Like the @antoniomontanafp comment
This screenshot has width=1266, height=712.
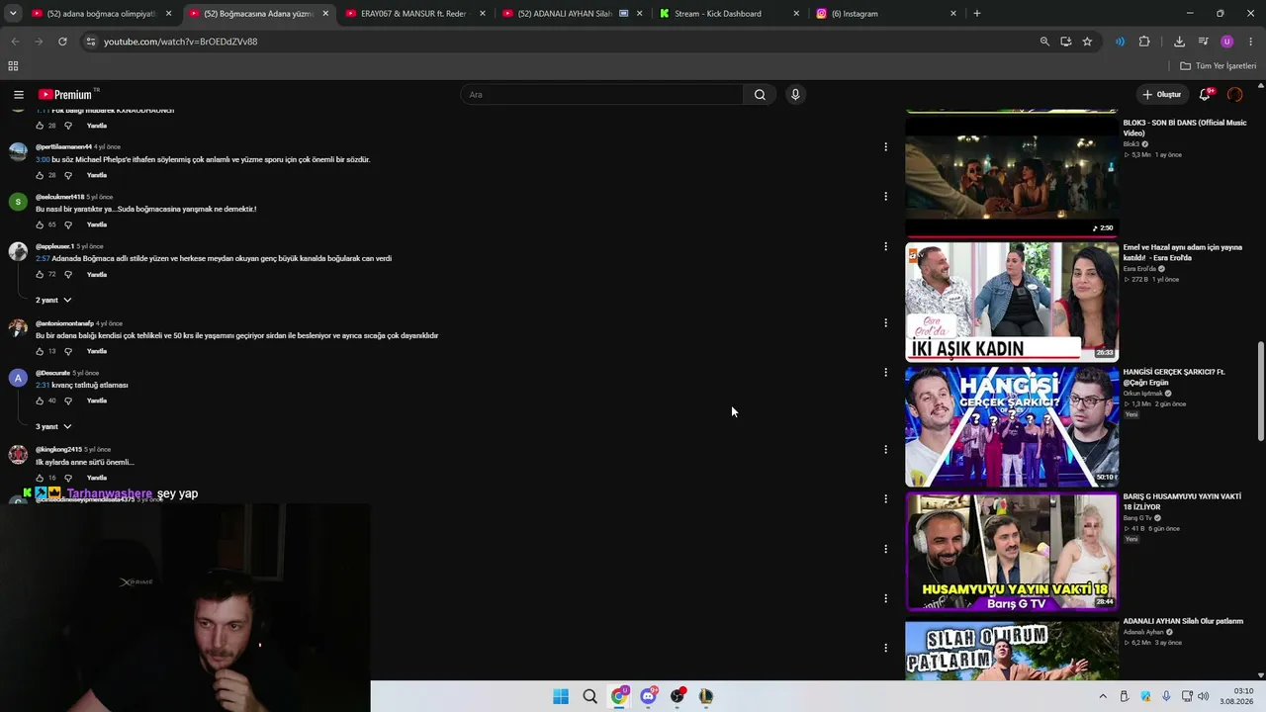click(40, 351)
